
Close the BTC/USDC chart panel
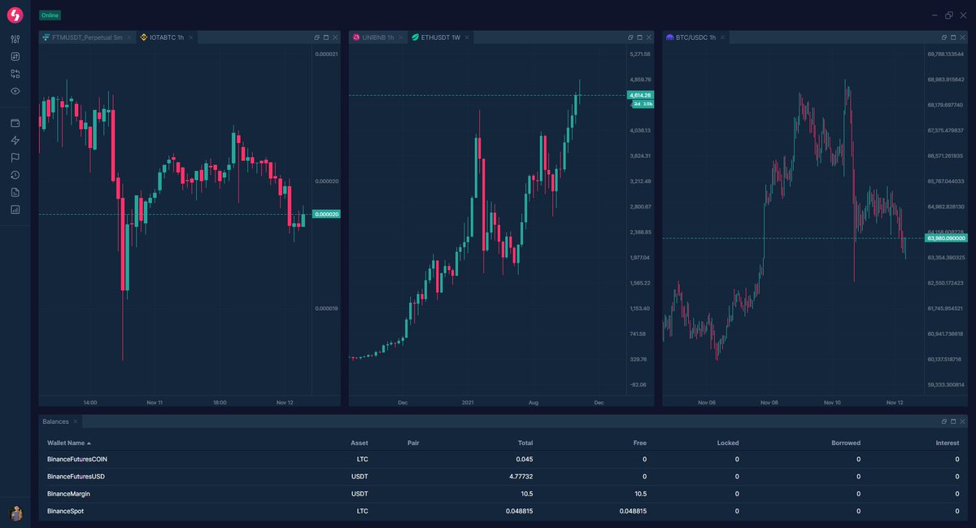[962, 37]
